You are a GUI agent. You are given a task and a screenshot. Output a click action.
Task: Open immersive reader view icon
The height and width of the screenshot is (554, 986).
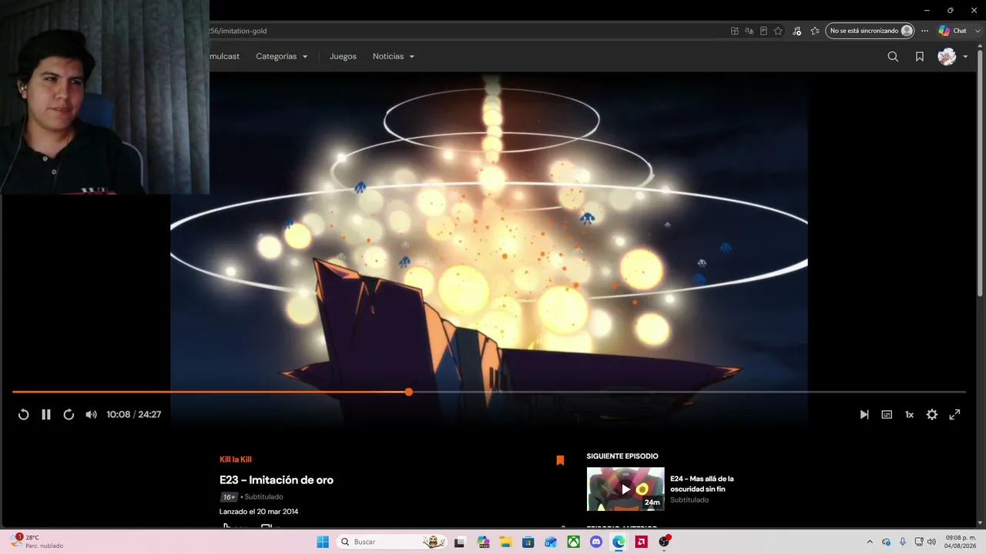(x=763, y=31)
